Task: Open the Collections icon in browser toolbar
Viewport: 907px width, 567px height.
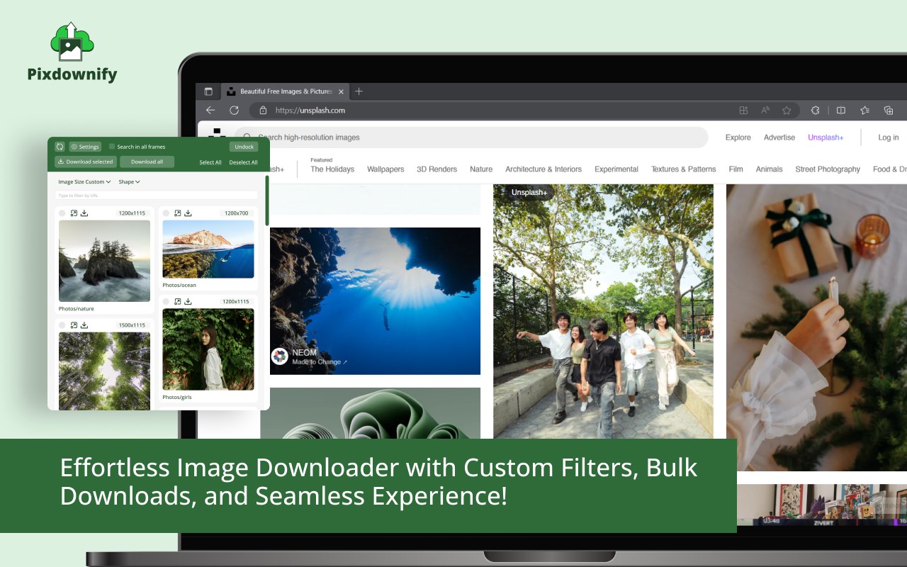Action: (x=889, y=110)
